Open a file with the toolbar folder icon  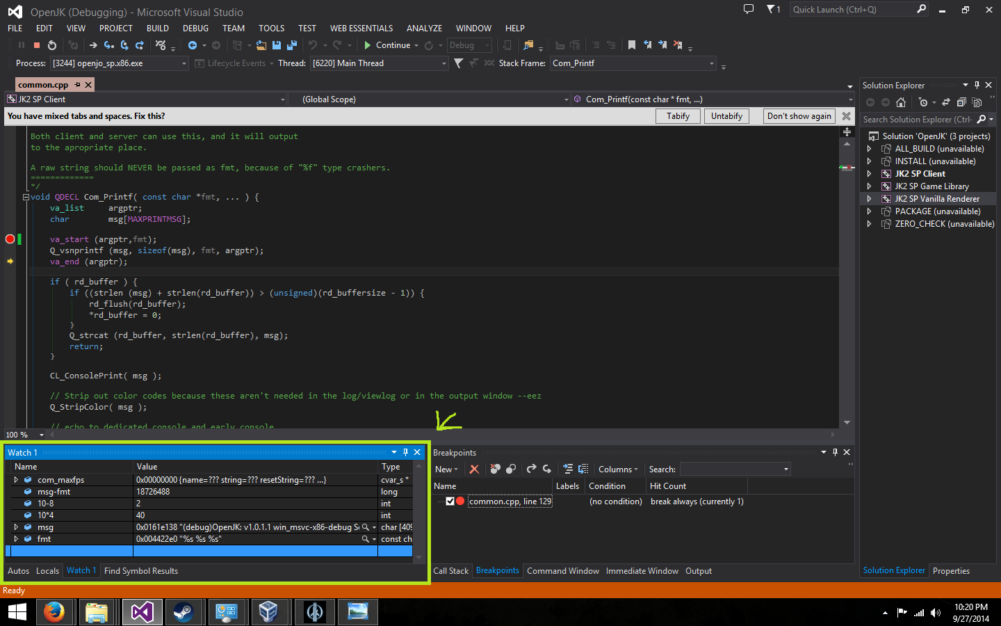point(261,45)
